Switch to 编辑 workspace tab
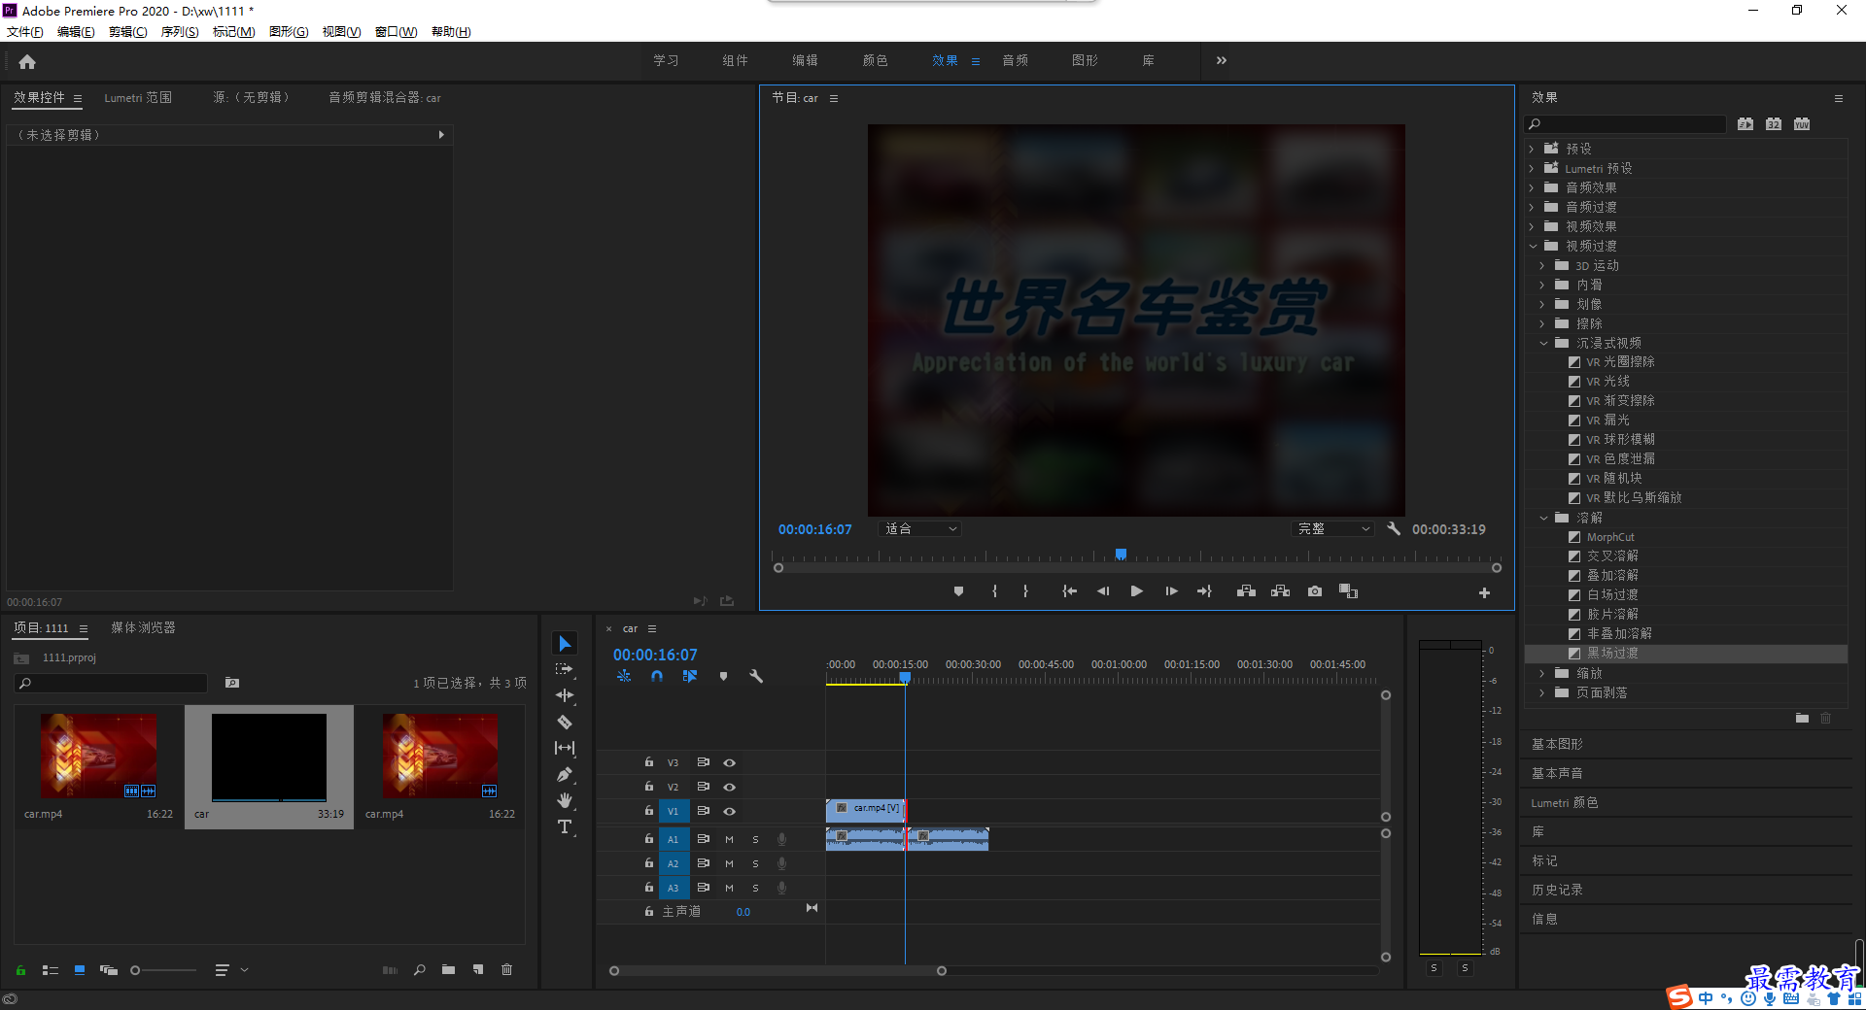Viewport: 1866px width, 1010px height. [805, 60]
